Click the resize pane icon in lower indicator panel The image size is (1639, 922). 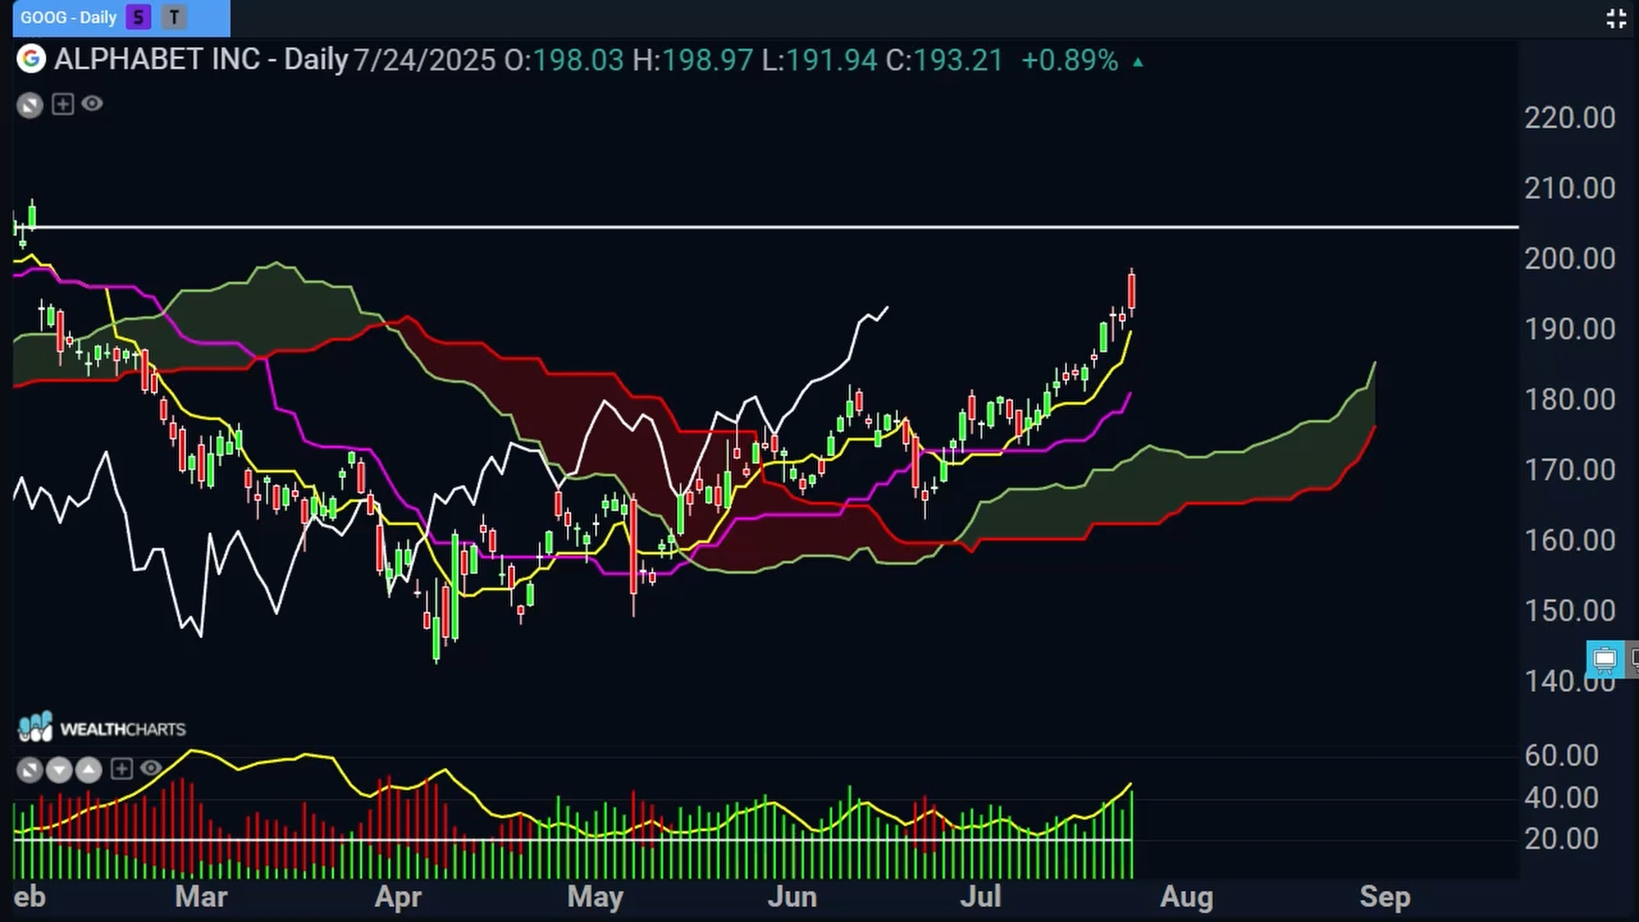click(x=30, y=770)
